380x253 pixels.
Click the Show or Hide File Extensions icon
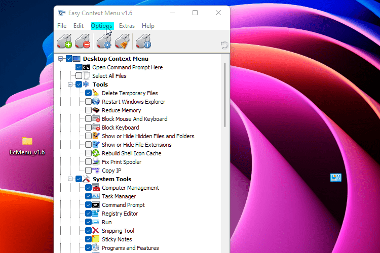(96, 145)
